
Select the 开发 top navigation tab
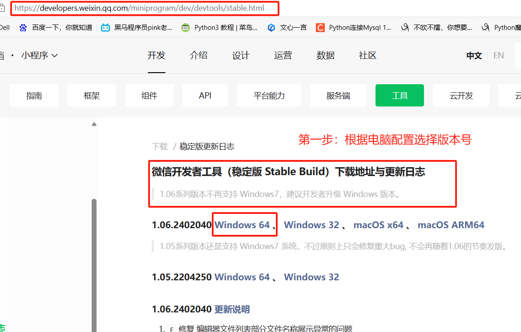[x=156, y=55]
